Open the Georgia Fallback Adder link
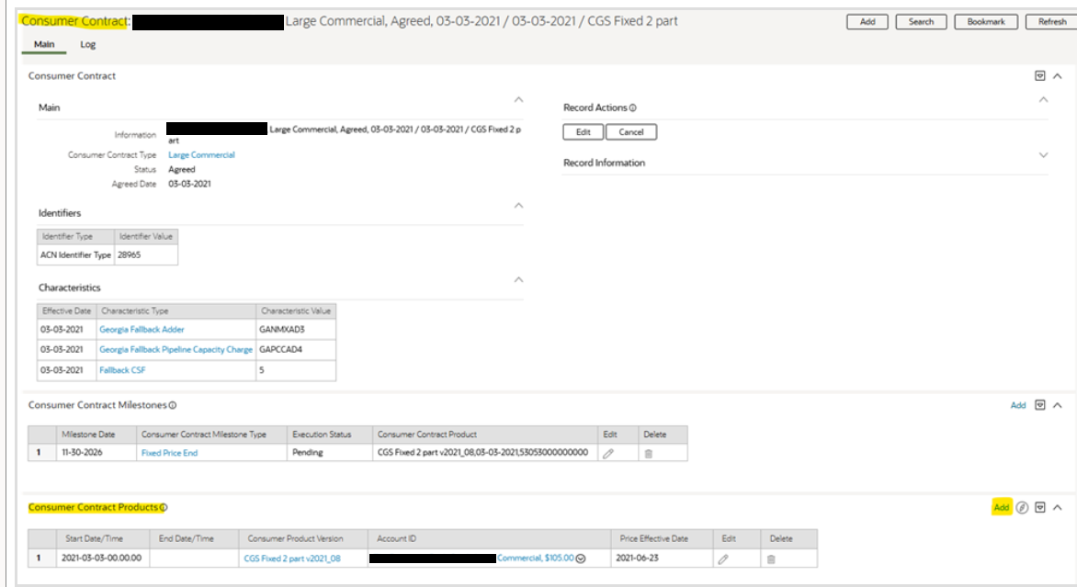1077x587 pixels. (x=142, y=329)
